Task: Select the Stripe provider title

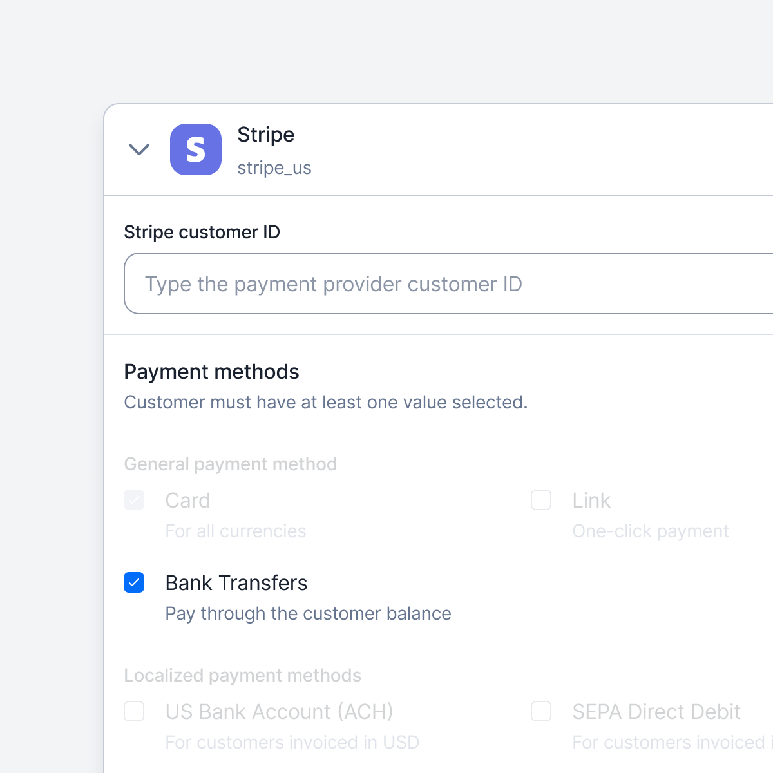Action: point(265,135)
